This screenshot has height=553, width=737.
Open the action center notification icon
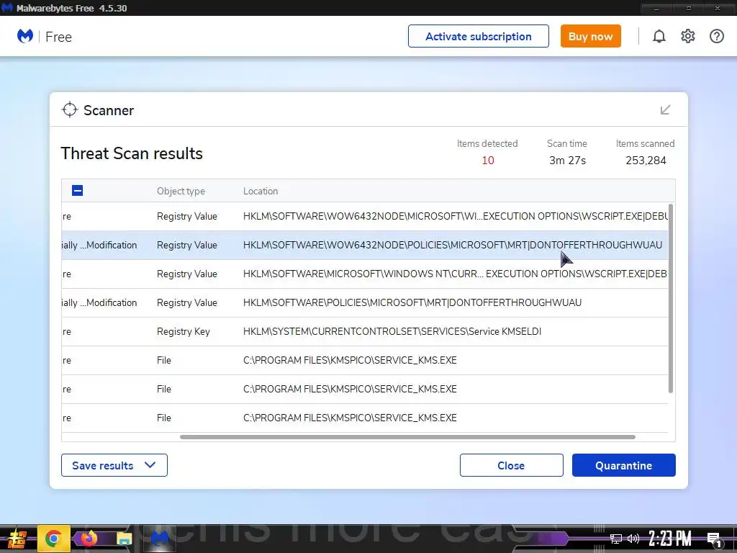714,539
